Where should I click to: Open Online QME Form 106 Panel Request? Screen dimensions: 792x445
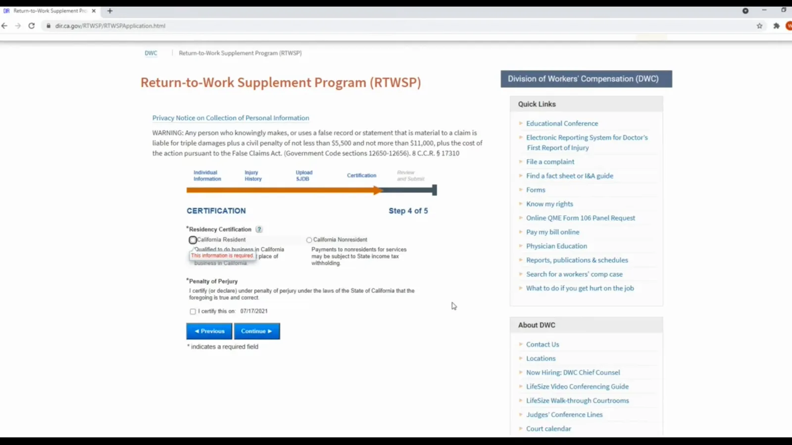(580, 218)
